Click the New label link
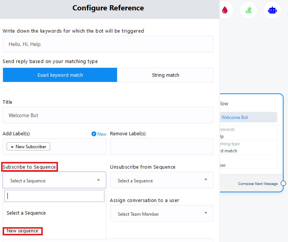This screenshot has height=242, width=288. pos(102,134)
